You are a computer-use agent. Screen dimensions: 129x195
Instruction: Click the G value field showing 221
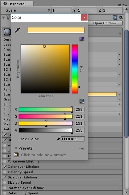point(80,116)
